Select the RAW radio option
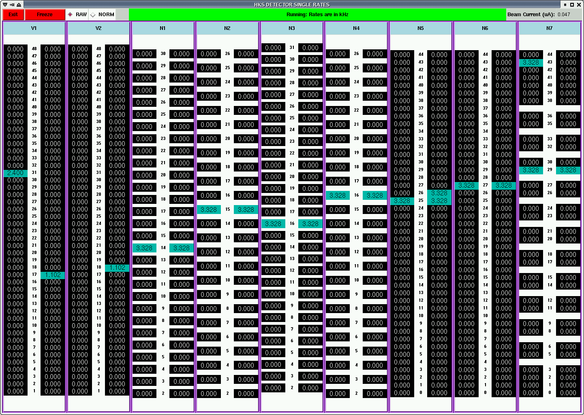 [x=77, y=15]
